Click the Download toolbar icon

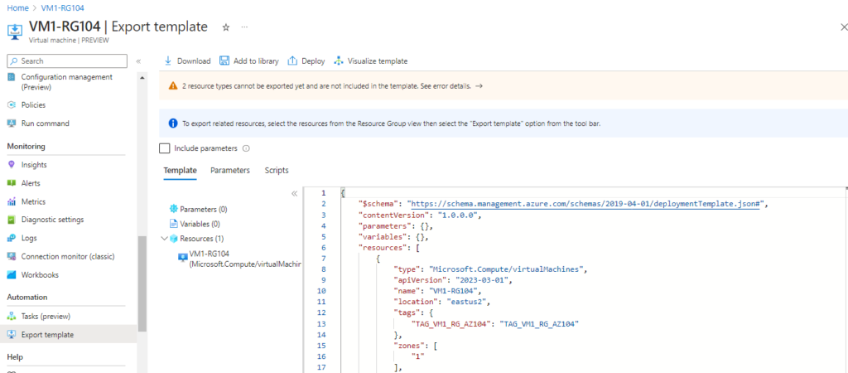tap(168, 61)
